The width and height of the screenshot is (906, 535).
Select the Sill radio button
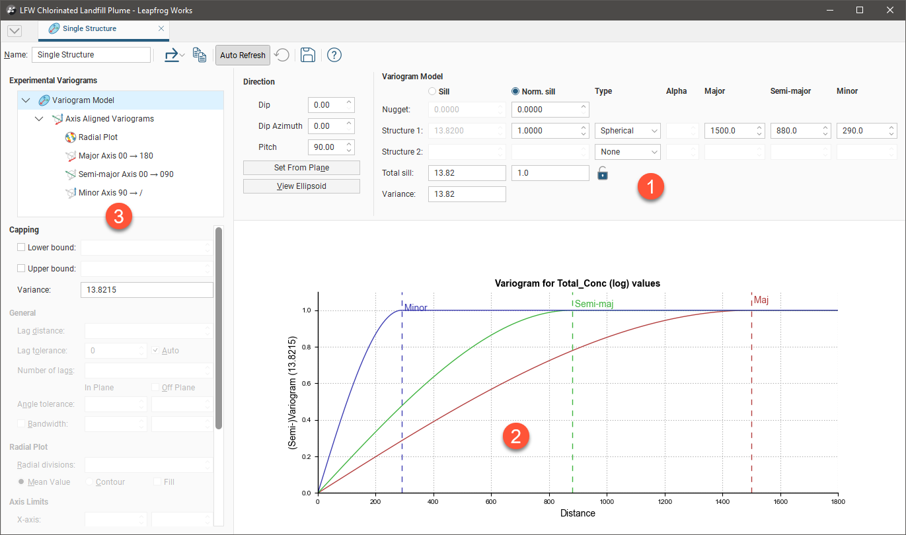tap(433, 91)
